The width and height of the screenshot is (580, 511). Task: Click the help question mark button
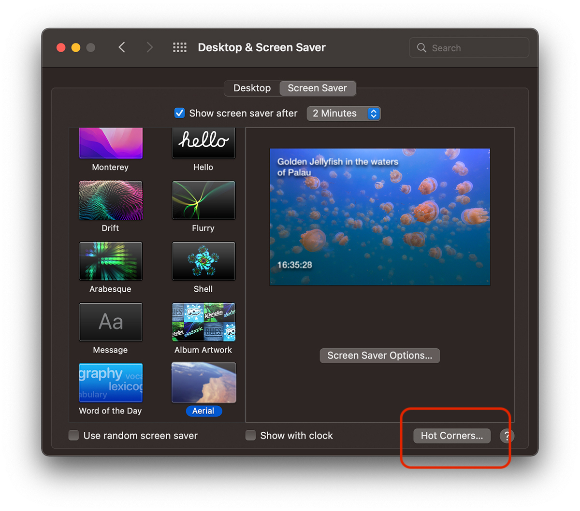click(506, 436)
